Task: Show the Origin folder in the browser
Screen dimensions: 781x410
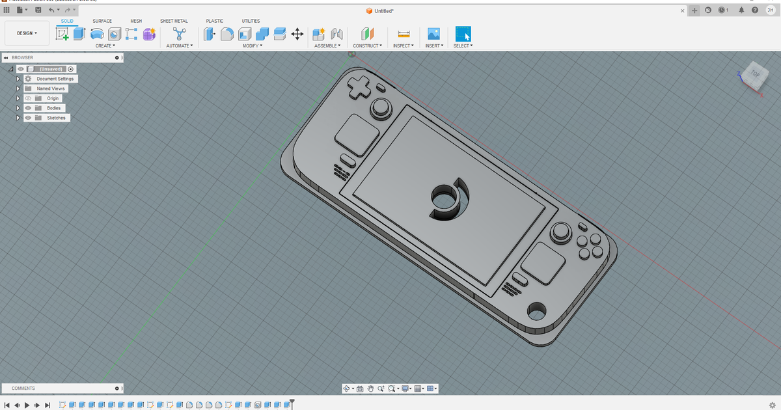Action: [27, 98]
